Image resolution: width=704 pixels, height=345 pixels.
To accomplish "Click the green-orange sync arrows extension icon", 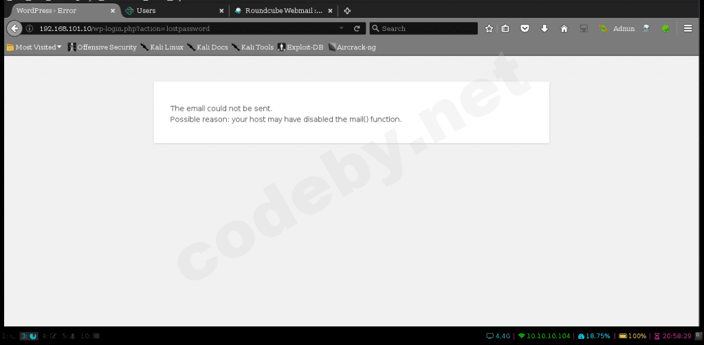I will [x=603, y=29].
